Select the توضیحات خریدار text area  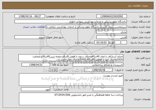click(71, 99)
